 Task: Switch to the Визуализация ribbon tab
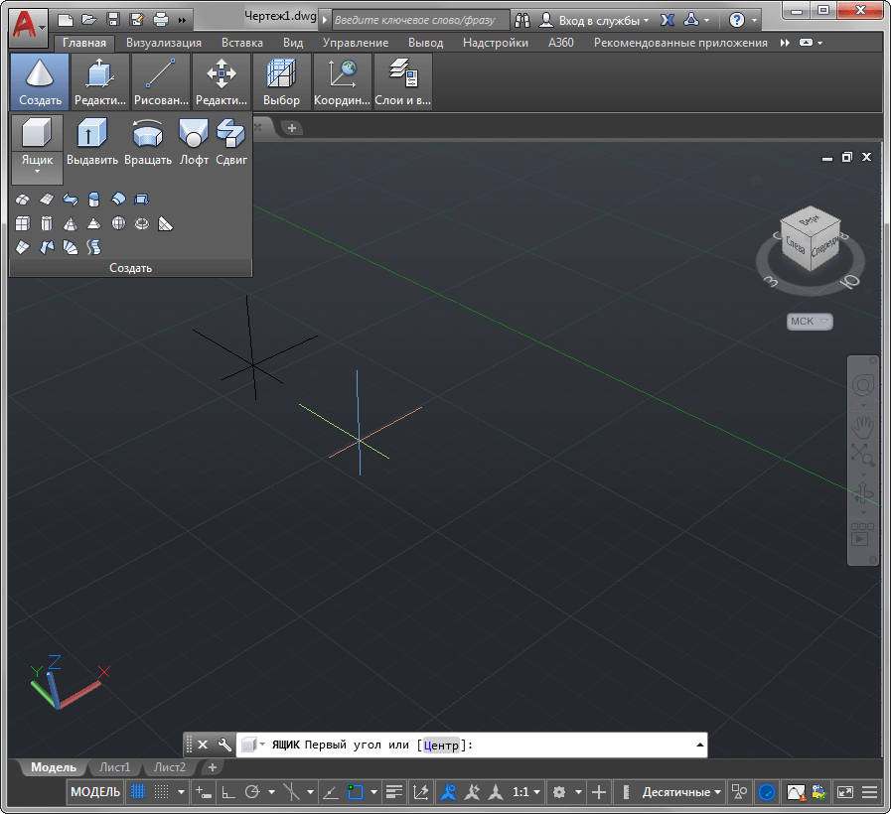point(164,43)
